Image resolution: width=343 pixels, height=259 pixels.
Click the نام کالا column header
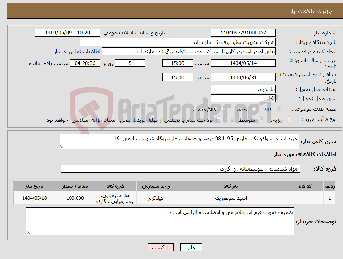[231, 186]
